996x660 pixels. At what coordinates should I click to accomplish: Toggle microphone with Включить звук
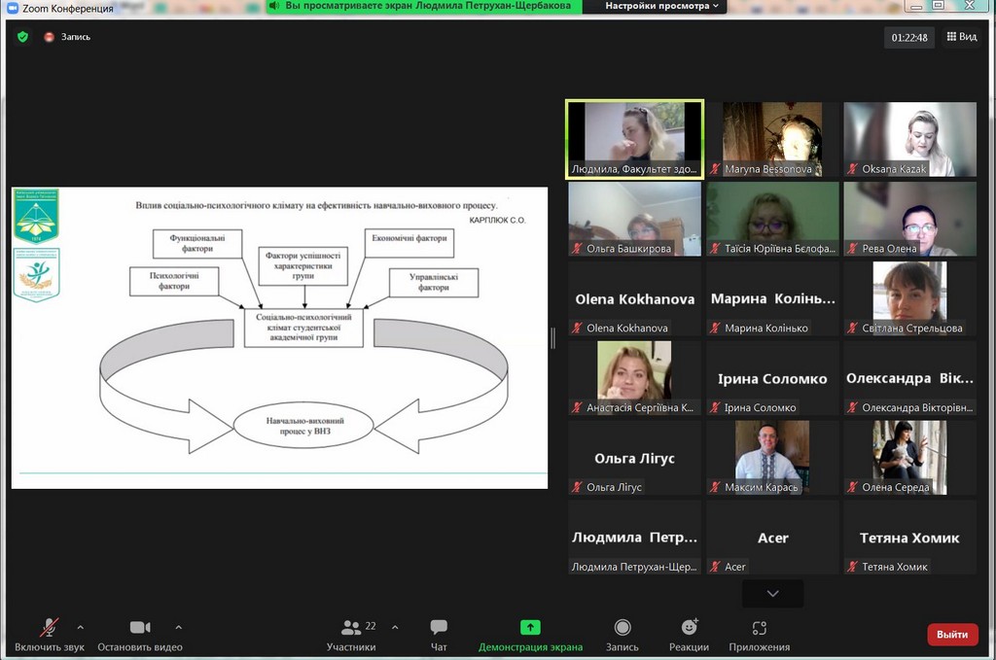tap(49, 635)
